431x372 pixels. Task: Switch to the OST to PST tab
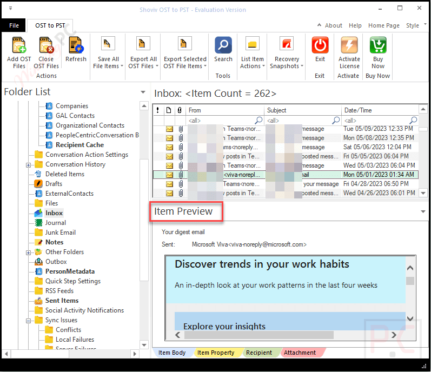click(x=50, y=25)
